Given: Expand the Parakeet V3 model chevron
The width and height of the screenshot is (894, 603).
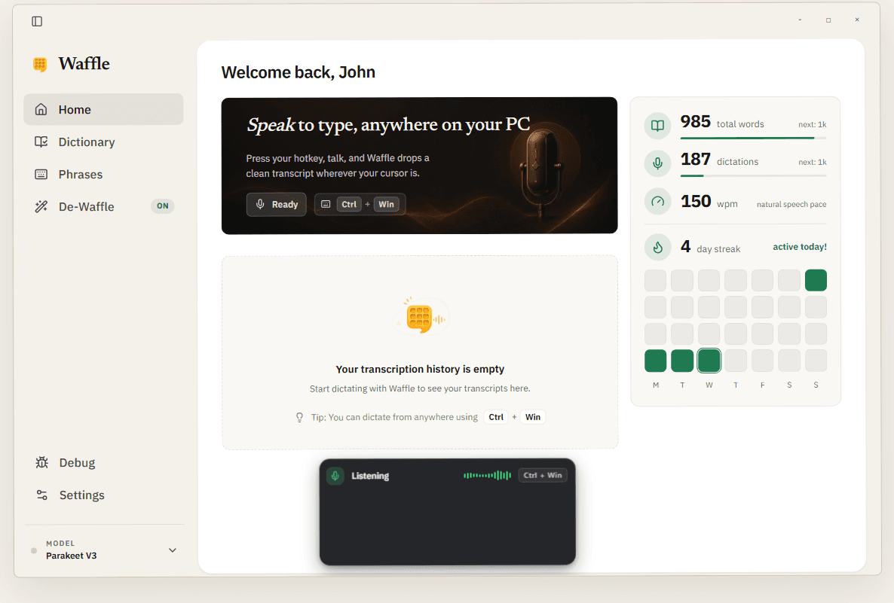Looking at the screenshot, I should click(172, 550).
